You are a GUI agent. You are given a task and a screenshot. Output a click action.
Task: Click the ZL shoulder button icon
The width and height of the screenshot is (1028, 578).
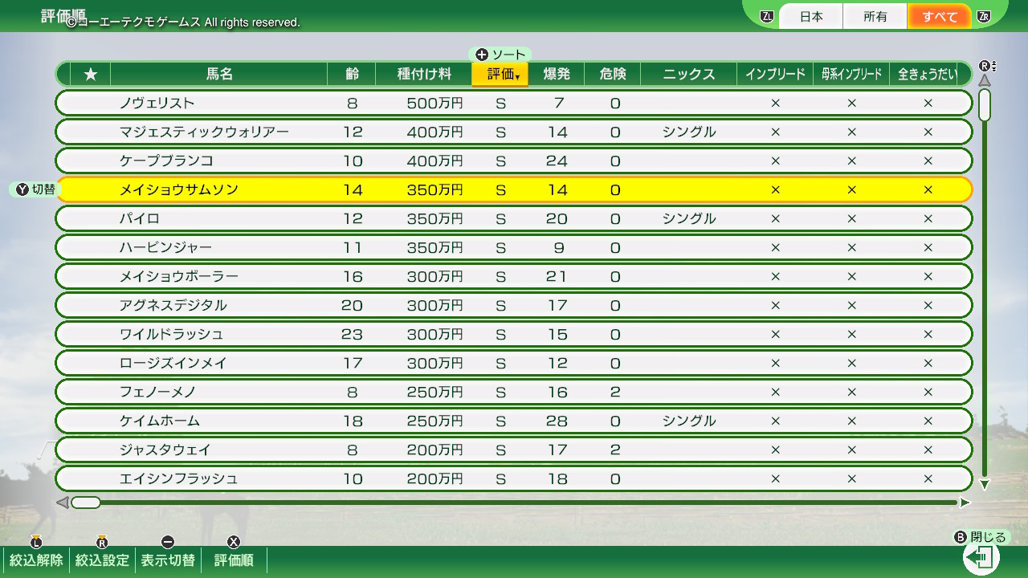766,16
